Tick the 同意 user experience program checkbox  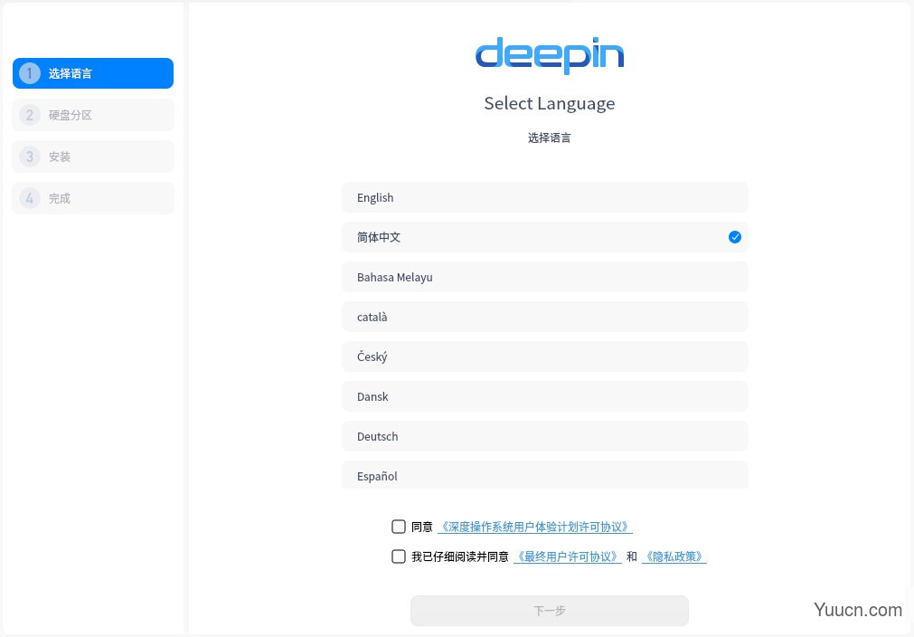tap(399, 527)
